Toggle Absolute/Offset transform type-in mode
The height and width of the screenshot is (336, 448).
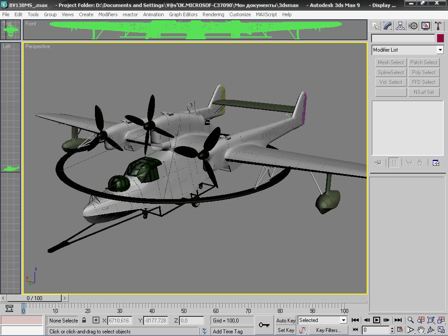[96, 320]
